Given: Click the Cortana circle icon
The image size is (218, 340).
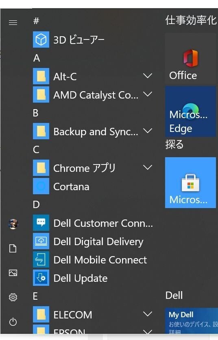Looking at the screenshot, I should pyautogui.click(x=41, y=186).
